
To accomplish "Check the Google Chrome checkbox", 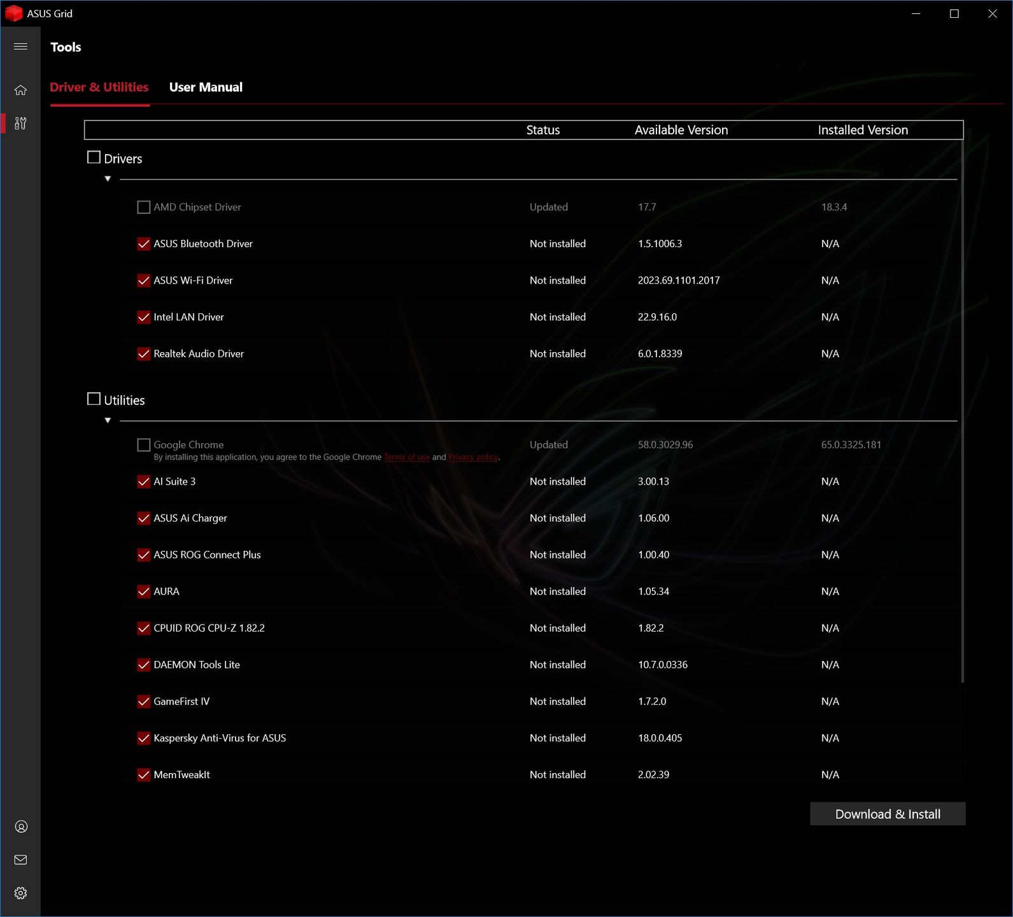I will [x=144, y=445].
